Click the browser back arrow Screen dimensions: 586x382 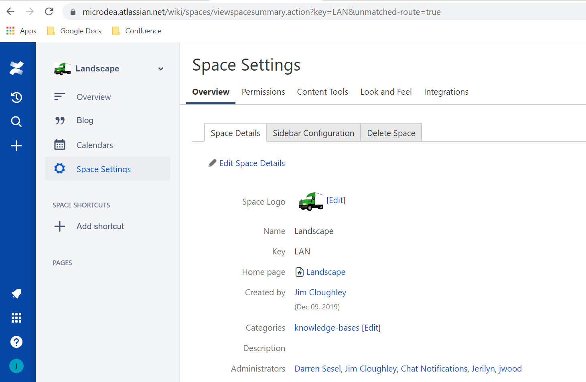coord(11,12)
